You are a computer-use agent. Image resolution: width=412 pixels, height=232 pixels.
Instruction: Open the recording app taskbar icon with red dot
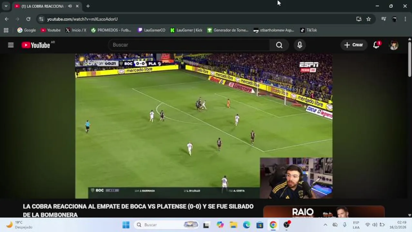tap(287, 225)
